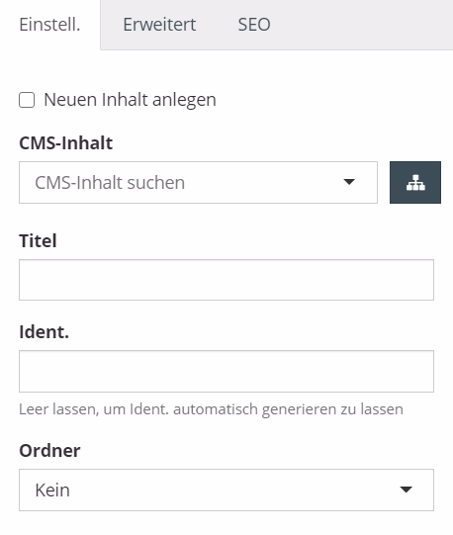Click the placeholder text in CMS-Inhalt combo box

coord(110,183)
